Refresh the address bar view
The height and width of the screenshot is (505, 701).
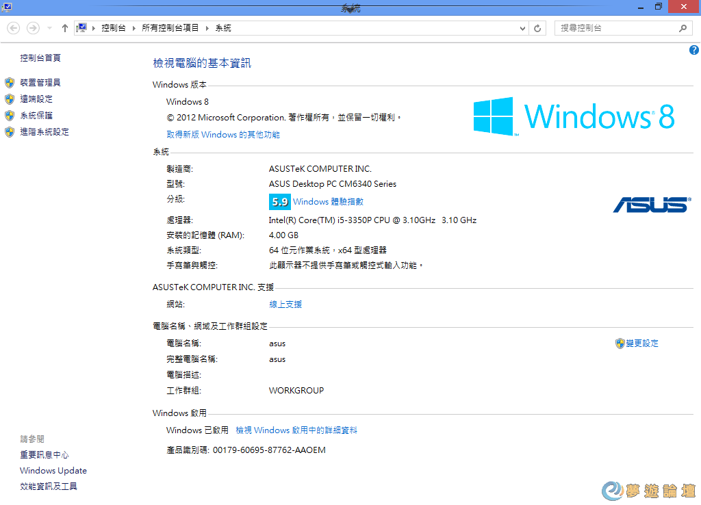coord(538,28)
